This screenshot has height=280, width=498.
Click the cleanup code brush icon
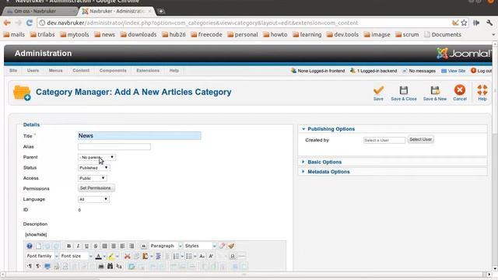(231, 246)
